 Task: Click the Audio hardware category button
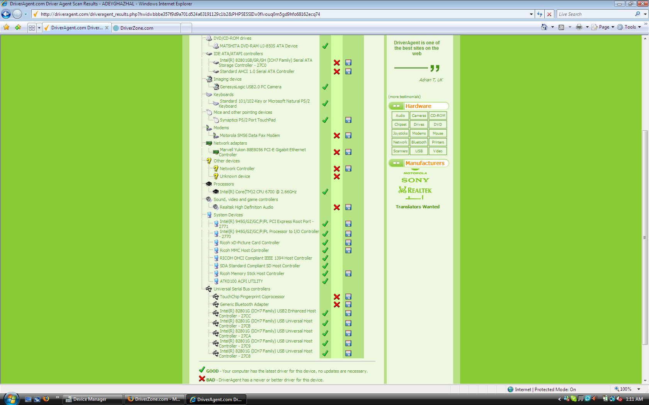pos(400,116)
